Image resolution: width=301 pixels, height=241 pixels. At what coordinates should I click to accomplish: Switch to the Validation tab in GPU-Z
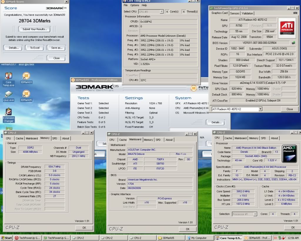247,13
